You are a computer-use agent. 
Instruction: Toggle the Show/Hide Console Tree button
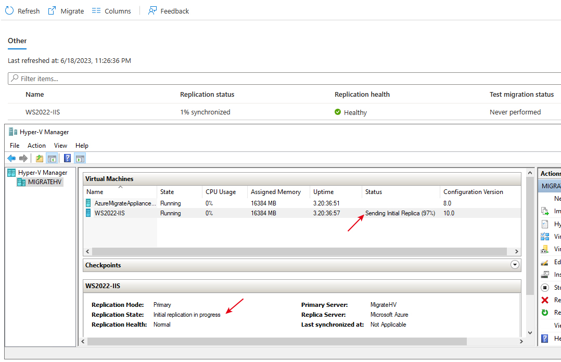(x=52, y=158)
